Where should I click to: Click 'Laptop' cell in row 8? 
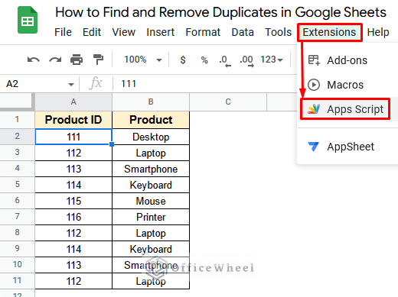click(x=151, y=233)
